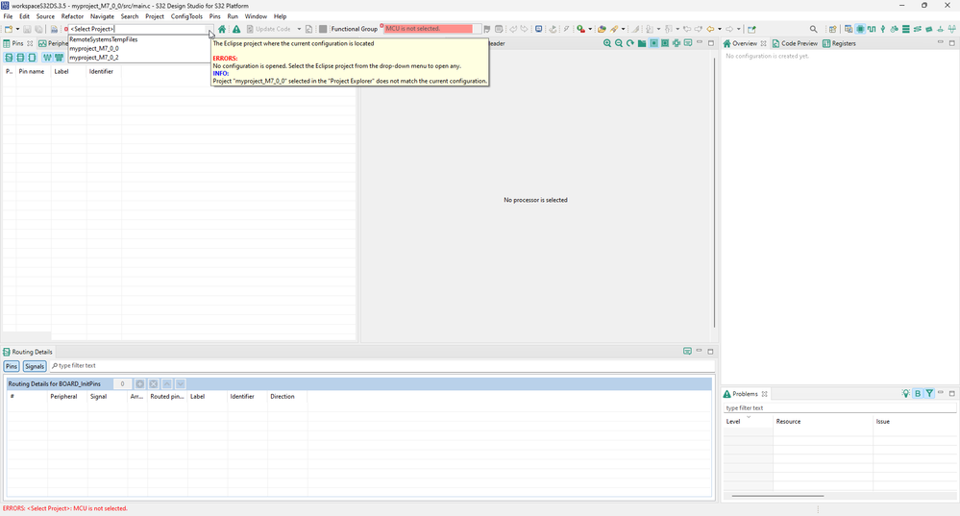Click the move row up arrow icon in Routing Details
The width and height of the screenshot is (960, 516).
click(x=166, y=383)
